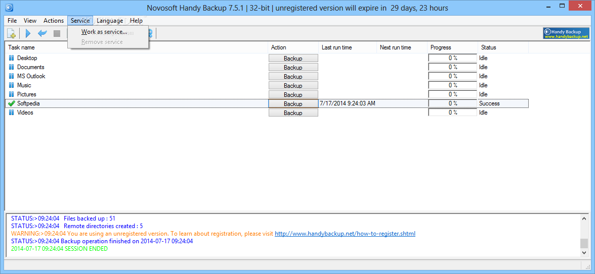Viewport: 595px width, 274px height.
Task: Select the MS Outlook task name
Action: click(x=31, y=76)
